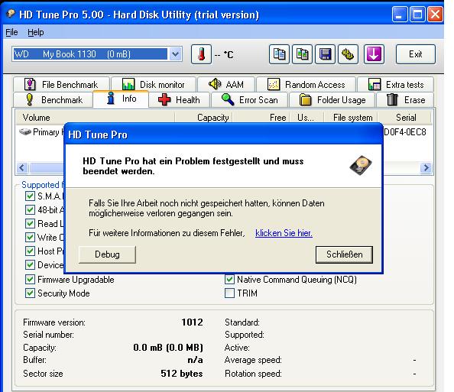Screen dimensions: 454x392
Task: Click the Serial column header
Action: point(404,118)
